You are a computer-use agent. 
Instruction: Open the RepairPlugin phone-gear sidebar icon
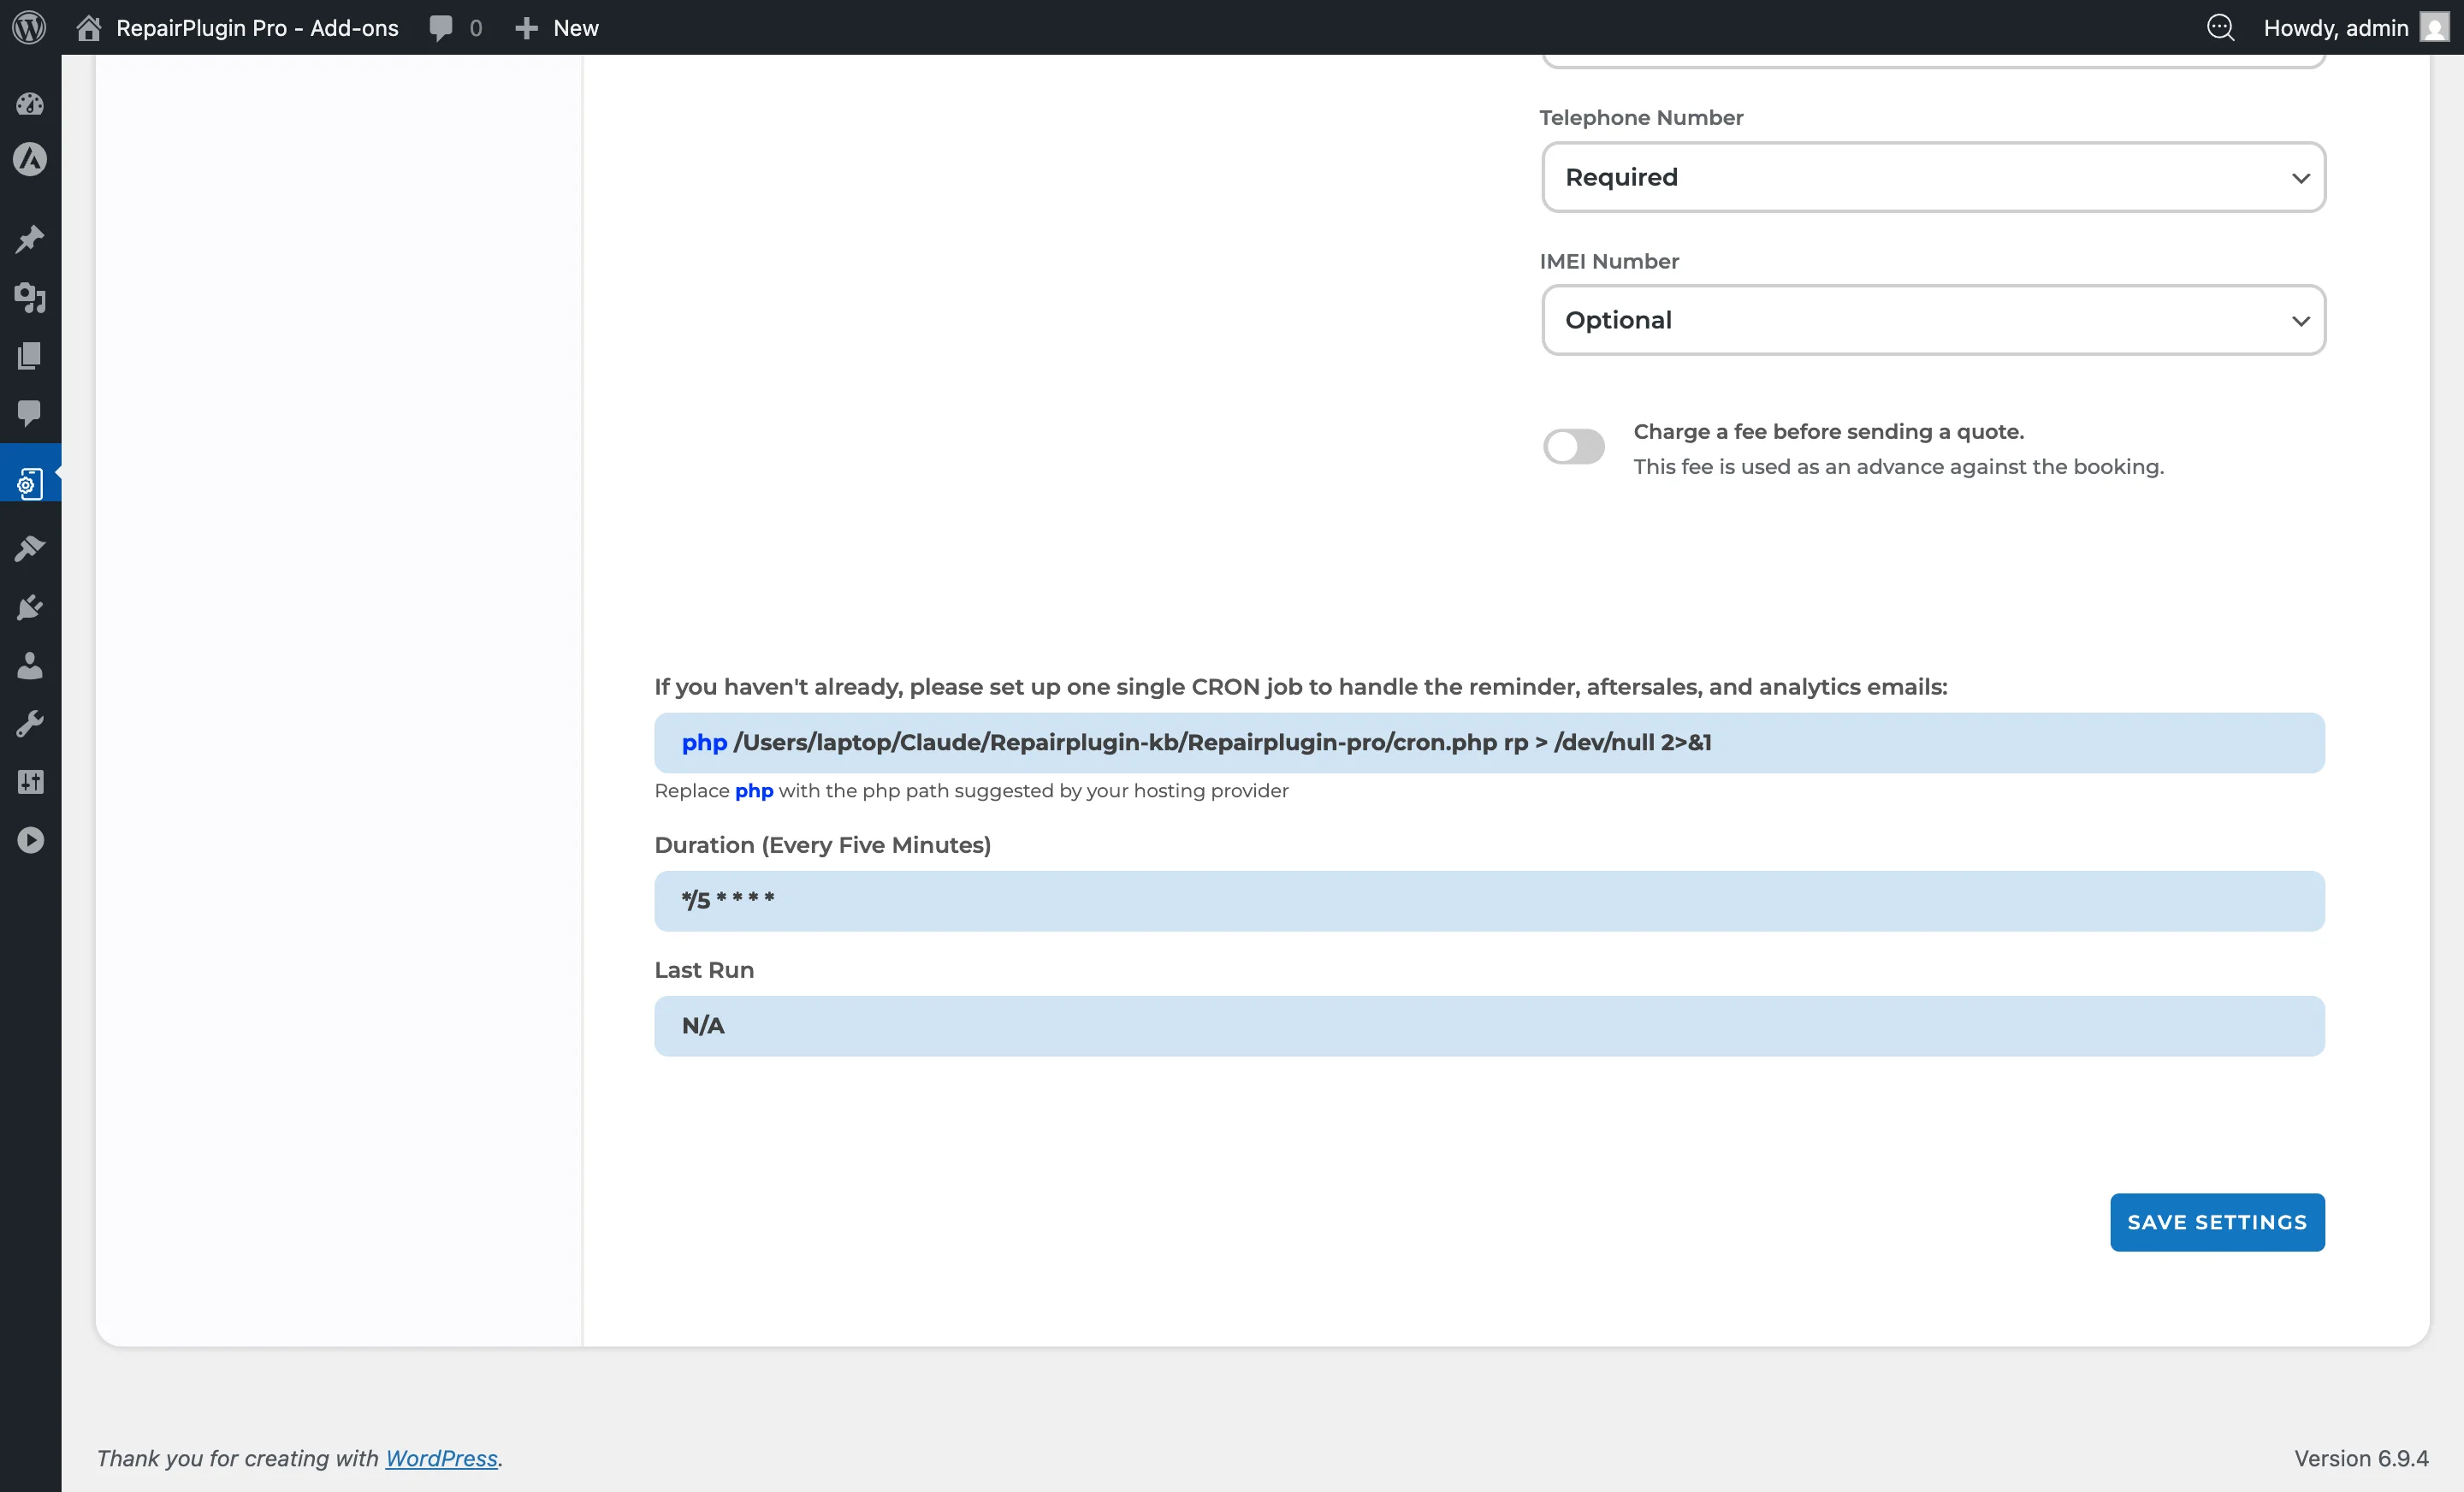(30, 484)
